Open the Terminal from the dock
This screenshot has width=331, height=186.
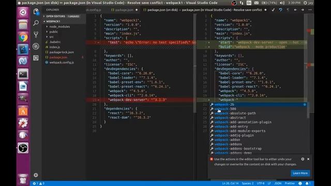pyautogui.click(x=23, y=74)
